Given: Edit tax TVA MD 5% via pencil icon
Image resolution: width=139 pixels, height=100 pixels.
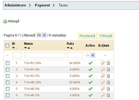Looking at the screenshot, I should point(103,95).
